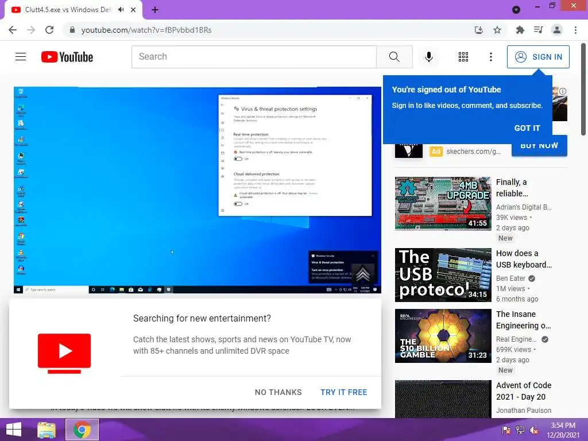The width and height of the screenshot is (588, 441).
Task: Open volume tray icon
Action: (533, 430)
